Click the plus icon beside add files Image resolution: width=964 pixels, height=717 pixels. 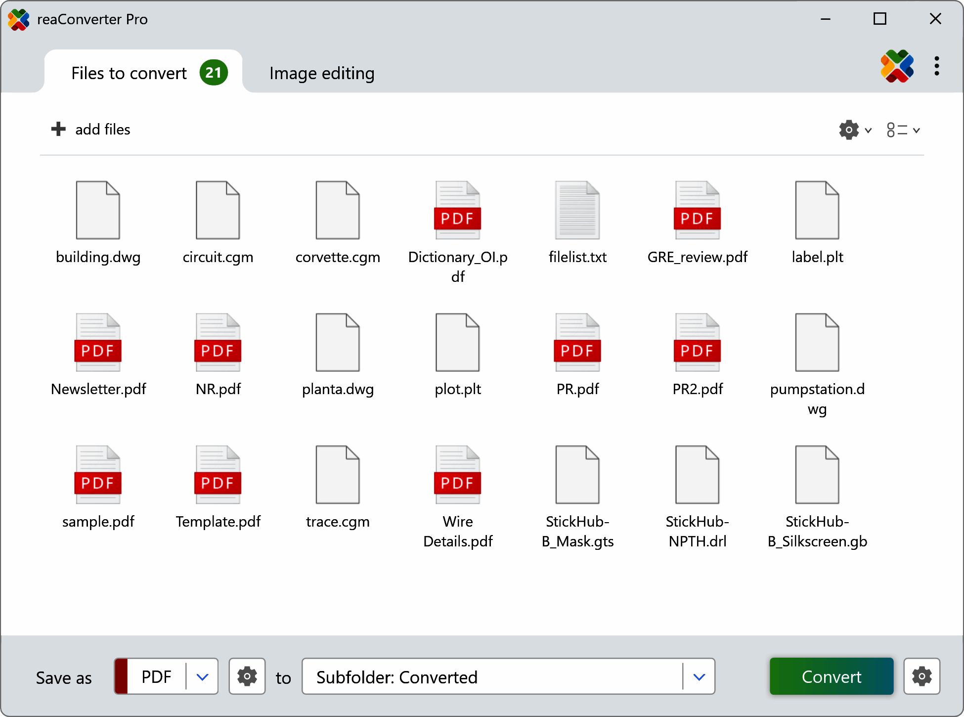pos(58,129)
